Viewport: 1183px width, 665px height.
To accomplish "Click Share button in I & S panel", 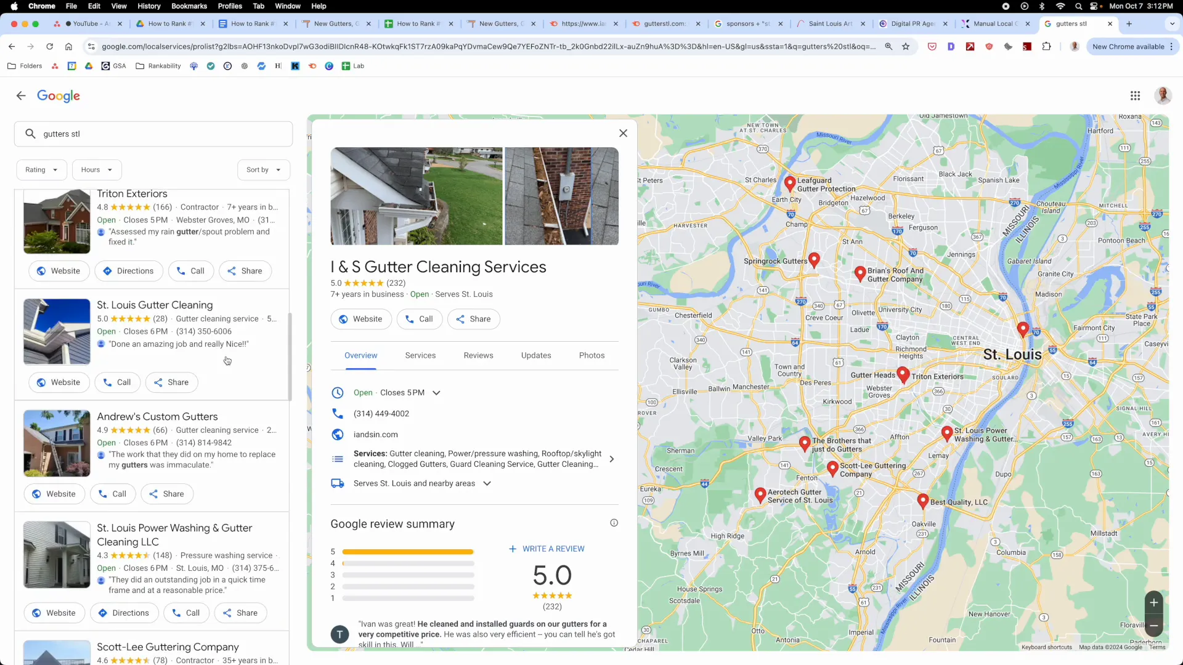I will pos(473,319).
